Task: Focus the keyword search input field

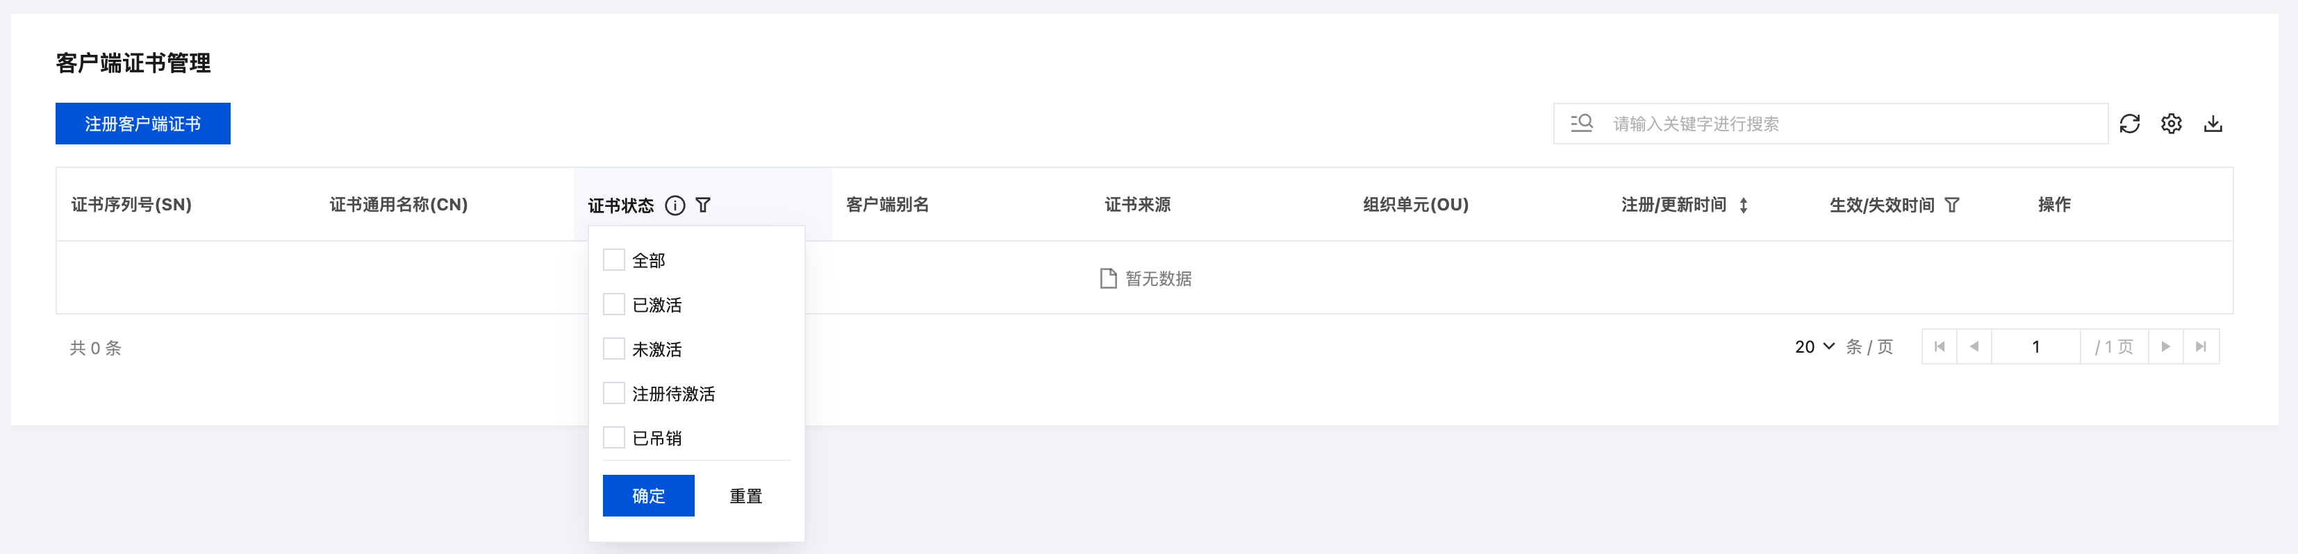Action: click(x=1846, y=124)
